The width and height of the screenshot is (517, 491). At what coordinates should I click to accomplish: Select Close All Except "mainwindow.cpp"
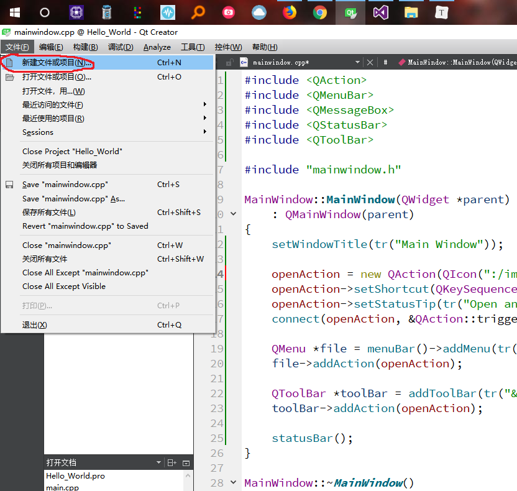point(108,273)
